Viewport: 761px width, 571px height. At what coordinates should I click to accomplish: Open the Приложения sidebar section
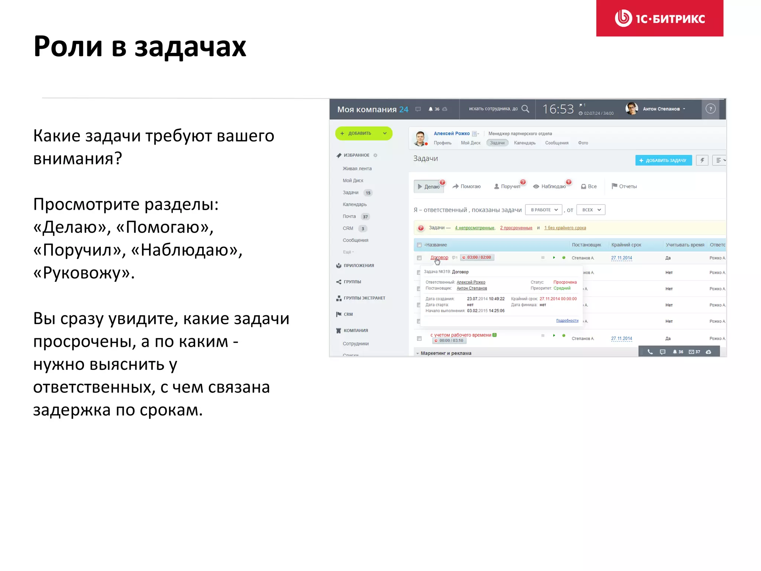pyautogui.click(x=355, y=266)
